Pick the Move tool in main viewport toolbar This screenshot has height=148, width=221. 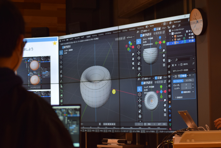tap(61, 62)
